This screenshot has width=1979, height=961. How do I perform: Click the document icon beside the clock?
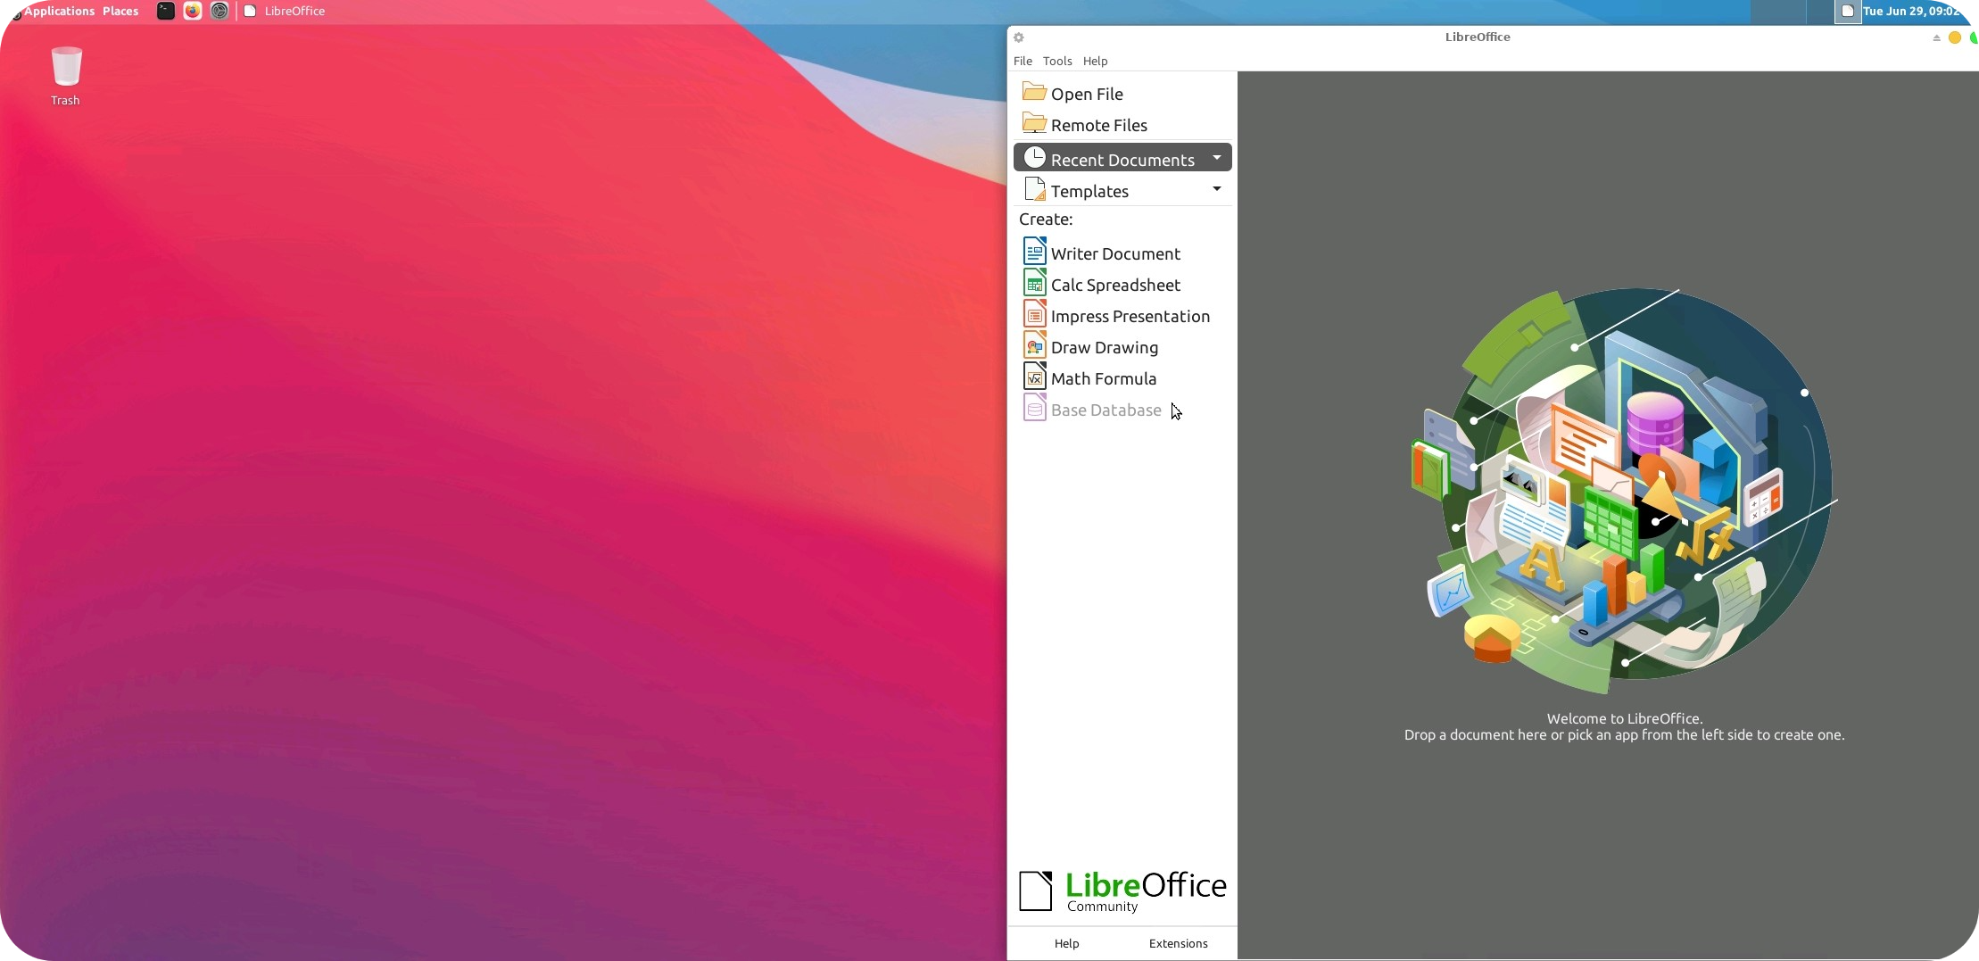pyautogui.click(x=1848, y=12)
